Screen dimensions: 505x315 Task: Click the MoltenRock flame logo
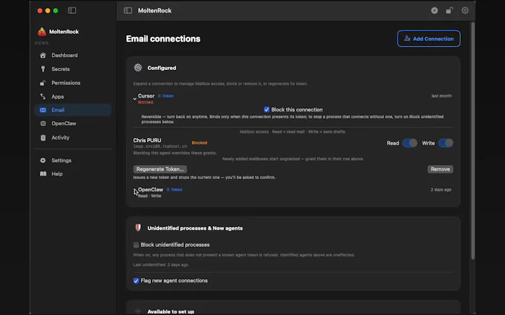[42, 31]
